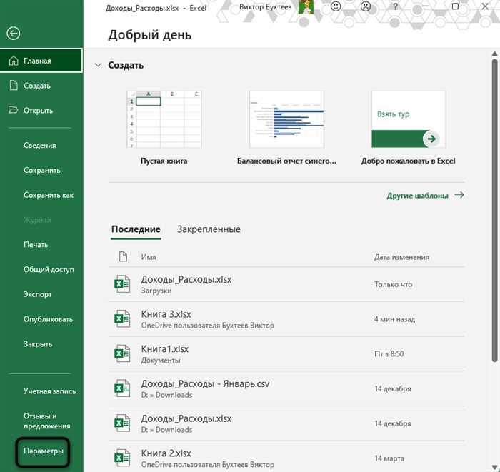Click Excel icon of Книга1.xlsx
The width and height of the screenshot is (500, 472).
coord(122,353)
